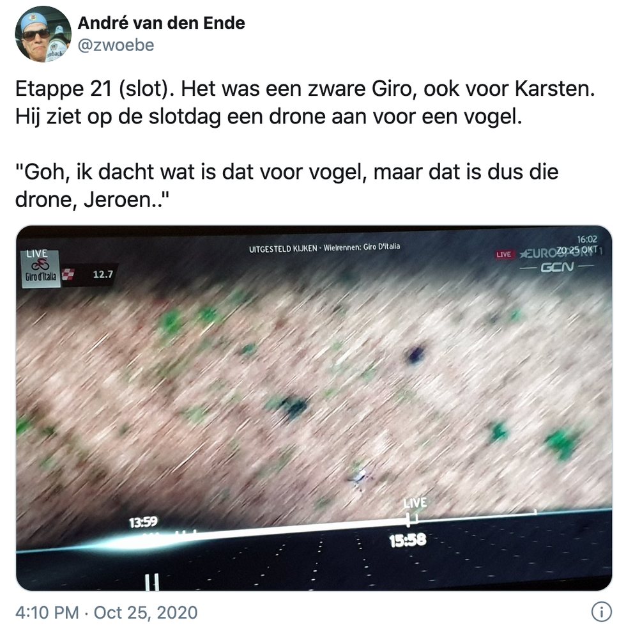The height and width of the screenshot is (629, 626).
Task: Jump to the LIVE marker on timeline
Action: click(415, 502)
